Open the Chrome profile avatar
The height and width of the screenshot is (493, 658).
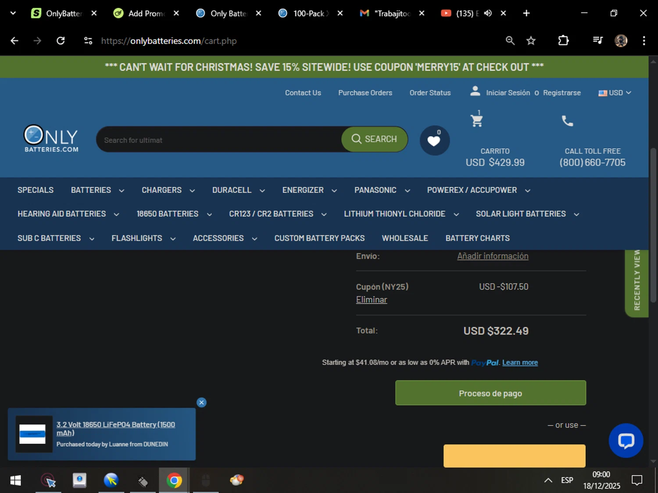click(621, 41)
